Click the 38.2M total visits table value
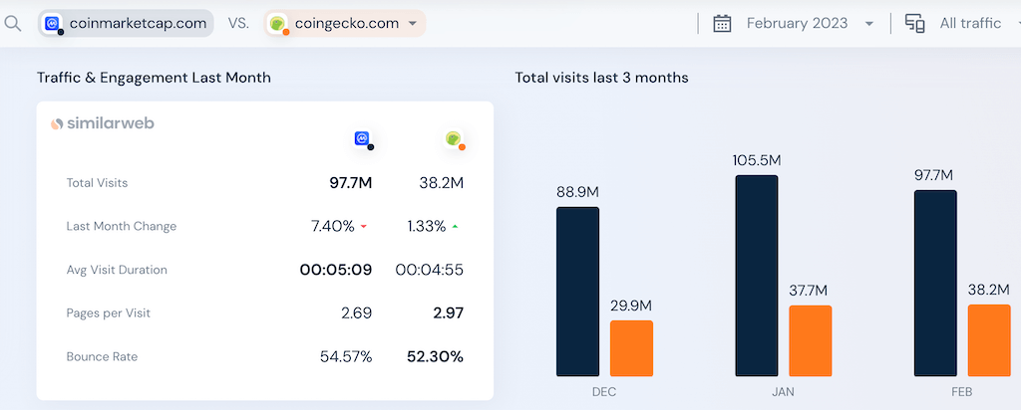 (x=442, y=183)
